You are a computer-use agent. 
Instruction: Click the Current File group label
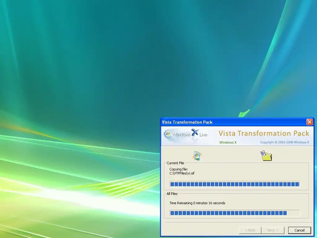(x=175, y=163)
